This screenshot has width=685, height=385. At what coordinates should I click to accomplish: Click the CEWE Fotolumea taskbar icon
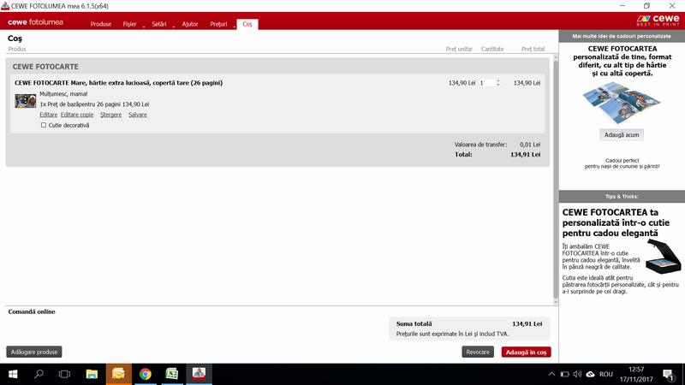(199, 374)
